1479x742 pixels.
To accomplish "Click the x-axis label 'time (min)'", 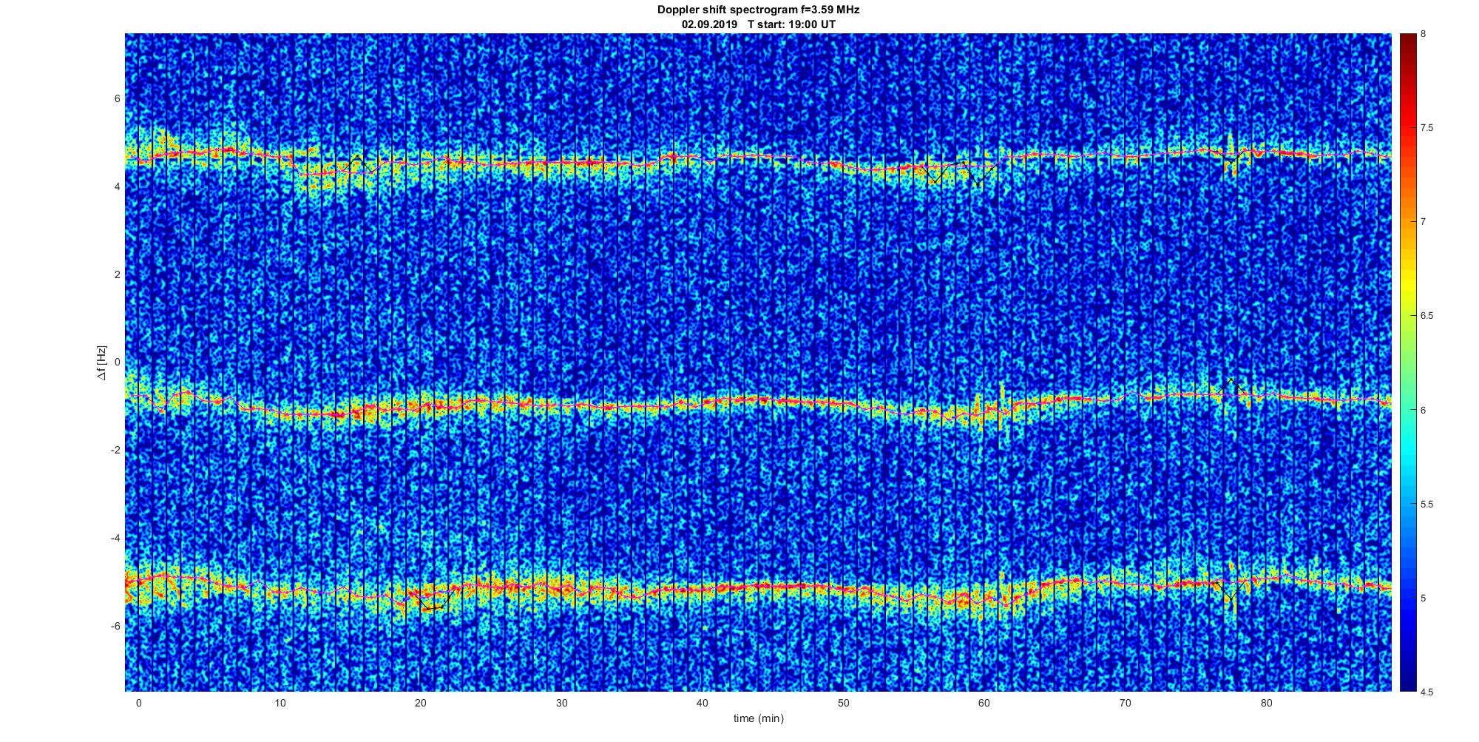I will [758, 718].
